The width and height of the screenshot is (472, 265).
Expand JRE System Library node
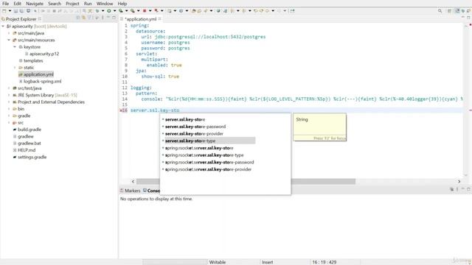9,95
